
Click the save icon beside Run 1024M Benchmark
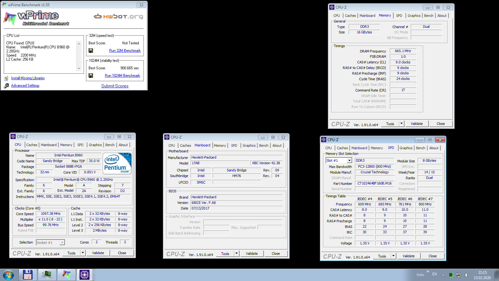pos(91,76)
